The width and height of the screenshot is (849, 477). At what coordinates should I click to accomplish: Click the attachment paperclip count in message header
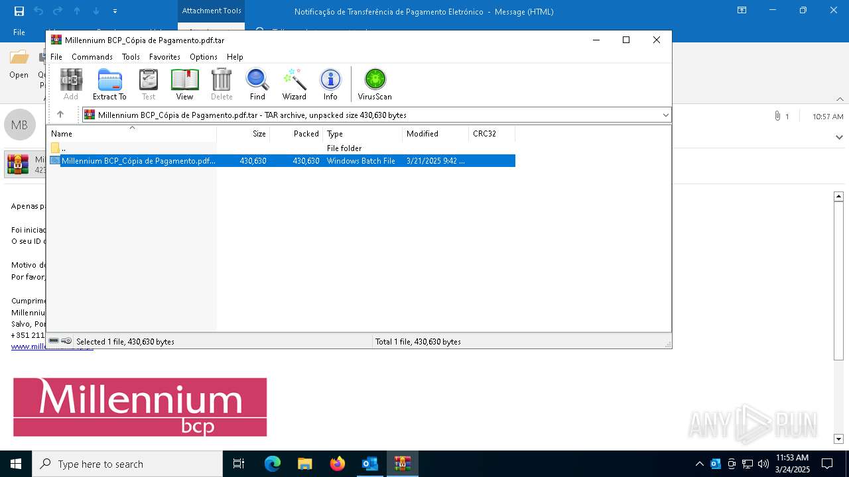point(781,117)
